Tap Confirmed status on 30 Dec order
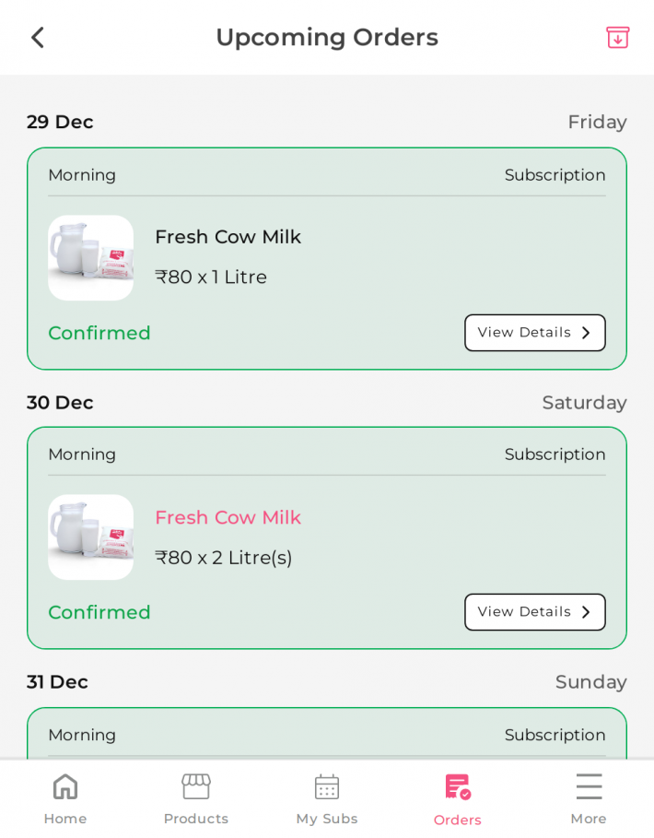Image resolution: width=654 pixels, height=838 pixels. [x=99, y=613]
